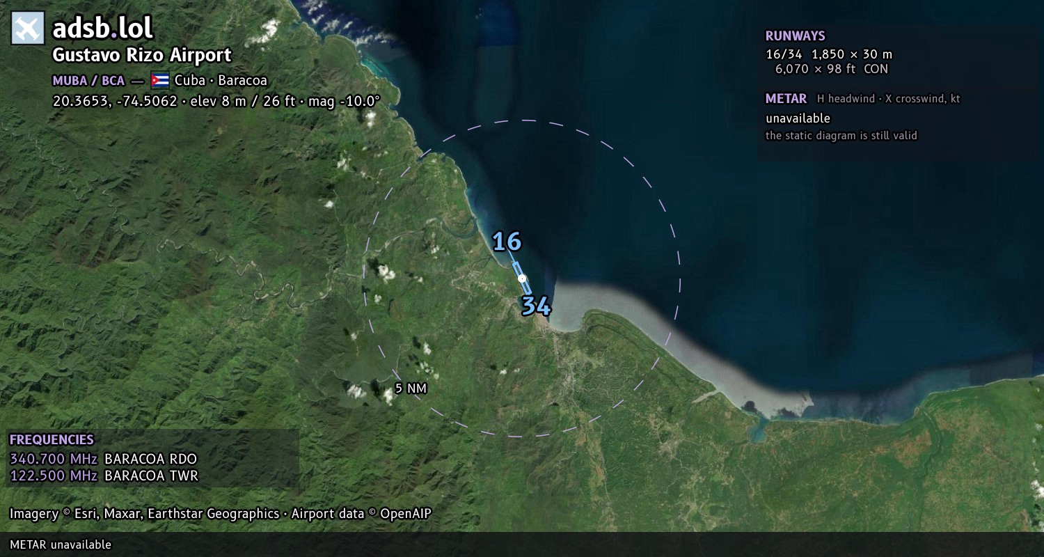Select the "Cuba · Baracoa" location text
1044x557 pixels.
pos(221,81)
